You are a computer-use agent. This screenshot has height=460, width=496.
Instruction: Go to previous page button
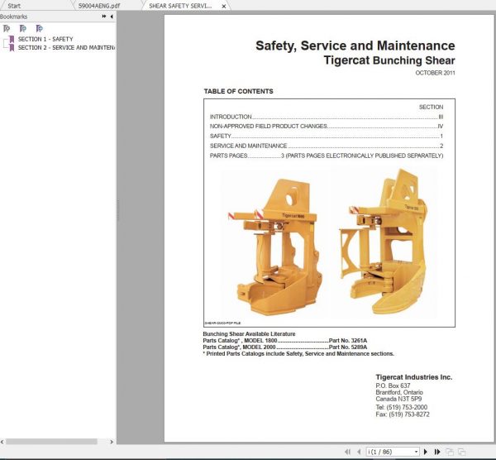[x=359, y=452]
